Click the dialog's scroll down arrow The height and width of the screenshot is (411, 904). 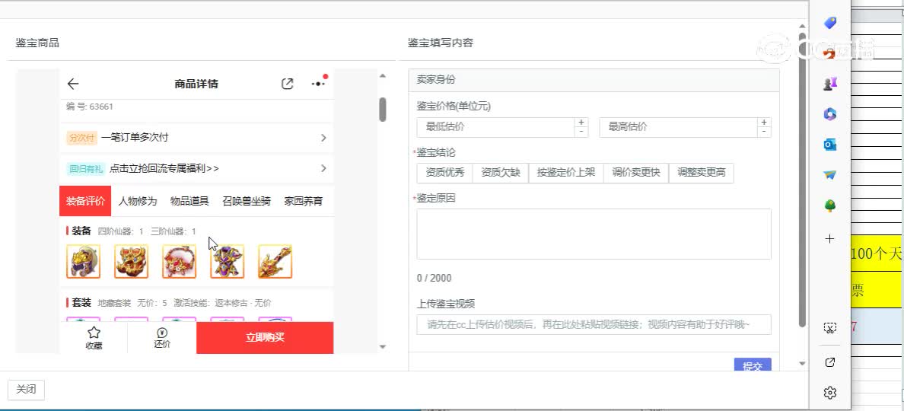pos(802,363)
